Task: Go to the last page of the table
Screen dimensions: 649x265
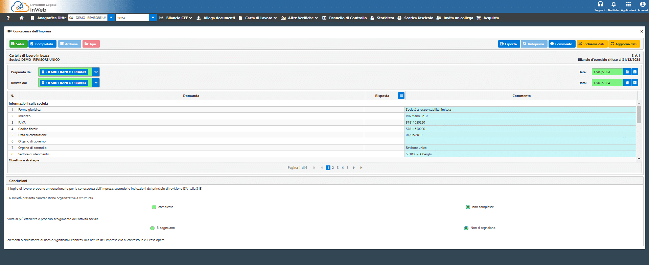Action: point(361,168)
